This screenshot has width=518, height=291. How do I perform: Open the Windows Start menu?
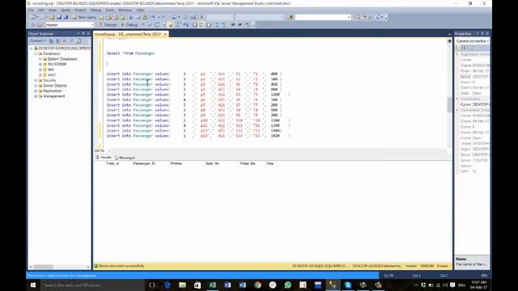(x=33, y=285)
